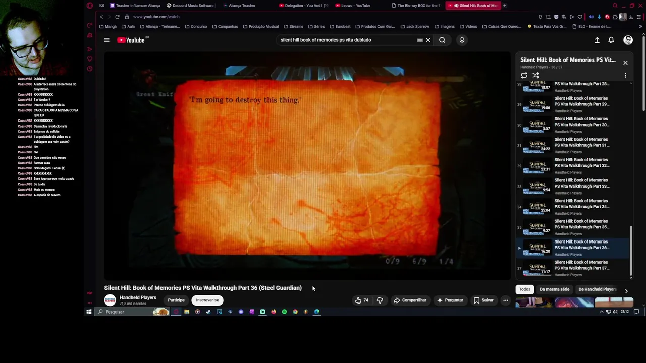The image size is (646, 363).
Task: Open Opera easy setup menu icon
Action: [638, 17]
